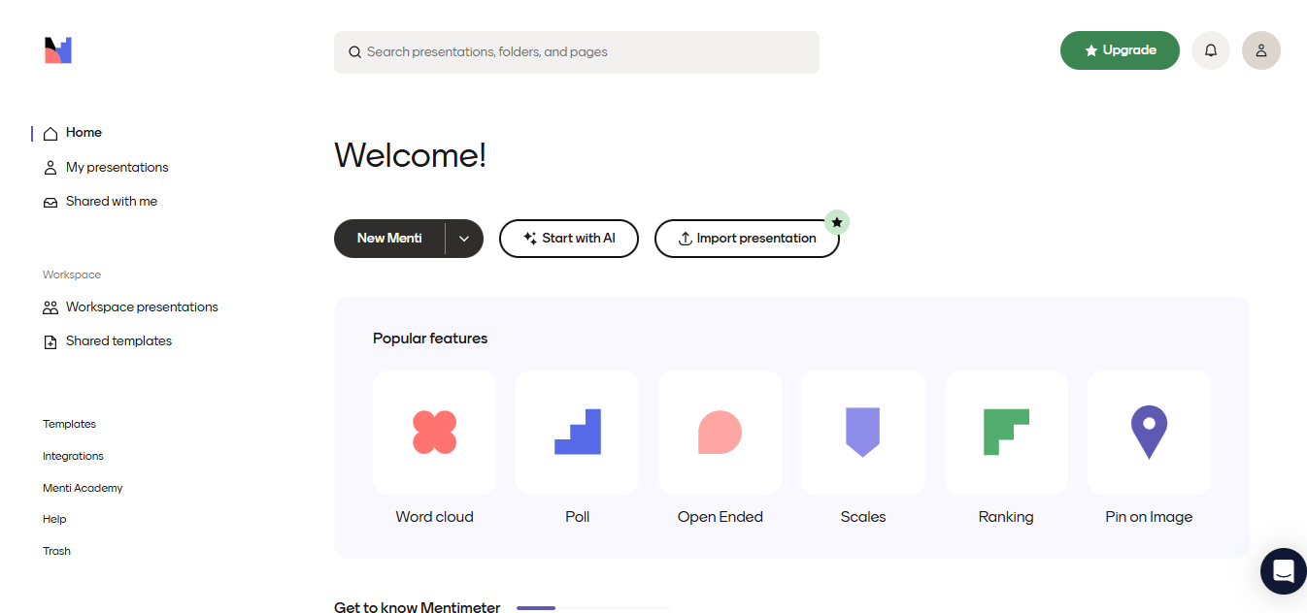Open the Integrations link
This screenshot has width=1307, height=613.
[x=73, y=456]
